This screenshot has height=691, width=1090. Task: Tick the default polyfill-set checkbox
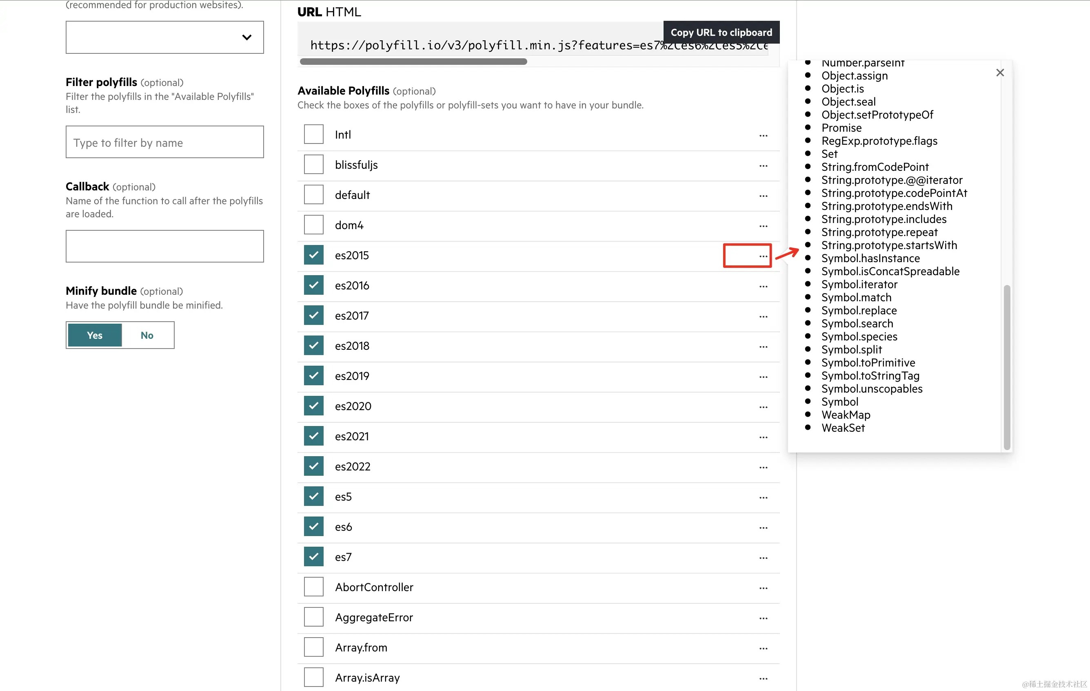pyautogui.click(x=313, y=195)
